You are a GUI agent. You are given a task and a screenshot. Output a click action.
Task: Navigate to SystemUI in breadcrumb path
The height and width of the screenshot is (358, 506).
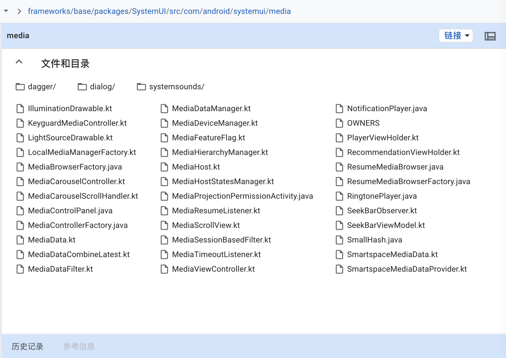point(149,11)
